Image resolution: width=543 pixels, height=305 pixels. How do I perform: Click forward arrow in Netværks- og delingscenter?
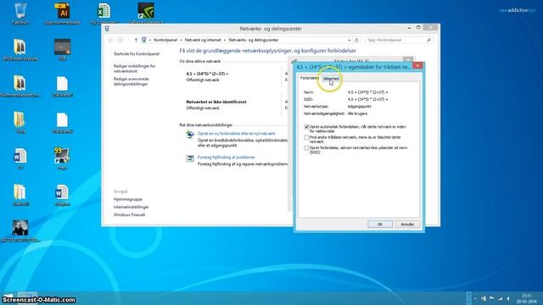coord(120,40)
